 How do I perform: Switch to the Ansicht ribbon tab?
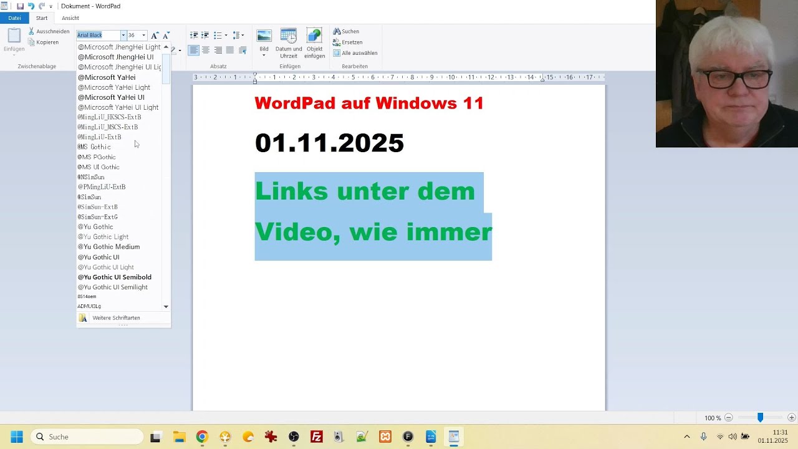coord(70,18)
